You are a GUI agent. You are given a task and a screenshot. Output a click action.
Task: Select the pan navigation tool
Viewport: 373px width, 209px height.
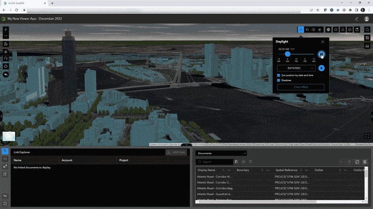(6, 52)
